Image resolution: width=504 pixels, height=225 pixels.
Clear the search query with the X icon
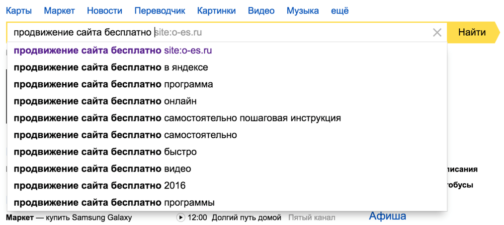pyautogui.click(x=437, y=32)
